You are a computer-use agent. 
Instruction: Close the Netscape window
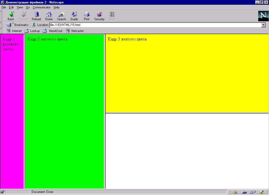coord(266,2)
